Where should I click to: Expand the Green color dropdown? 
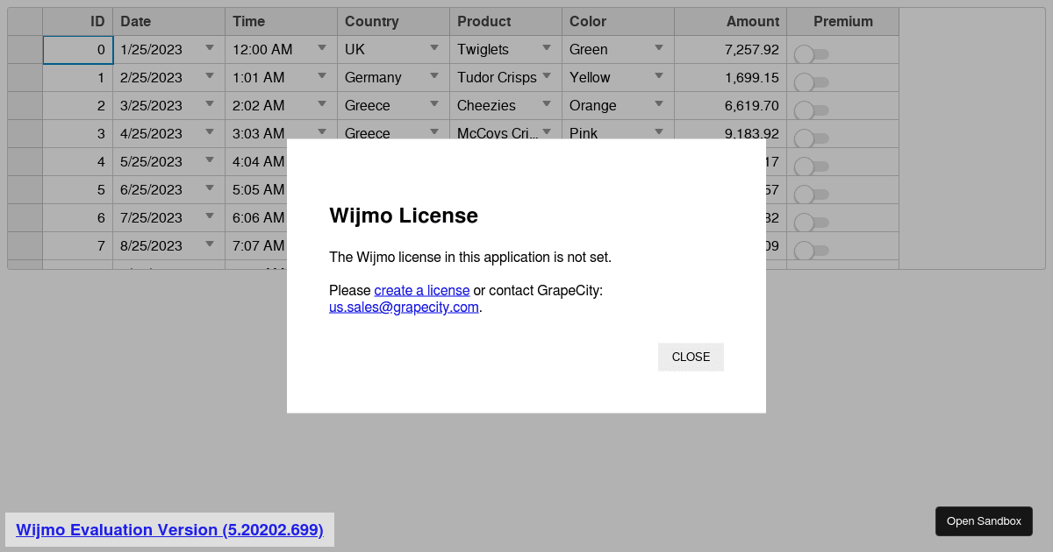point(659,49)
